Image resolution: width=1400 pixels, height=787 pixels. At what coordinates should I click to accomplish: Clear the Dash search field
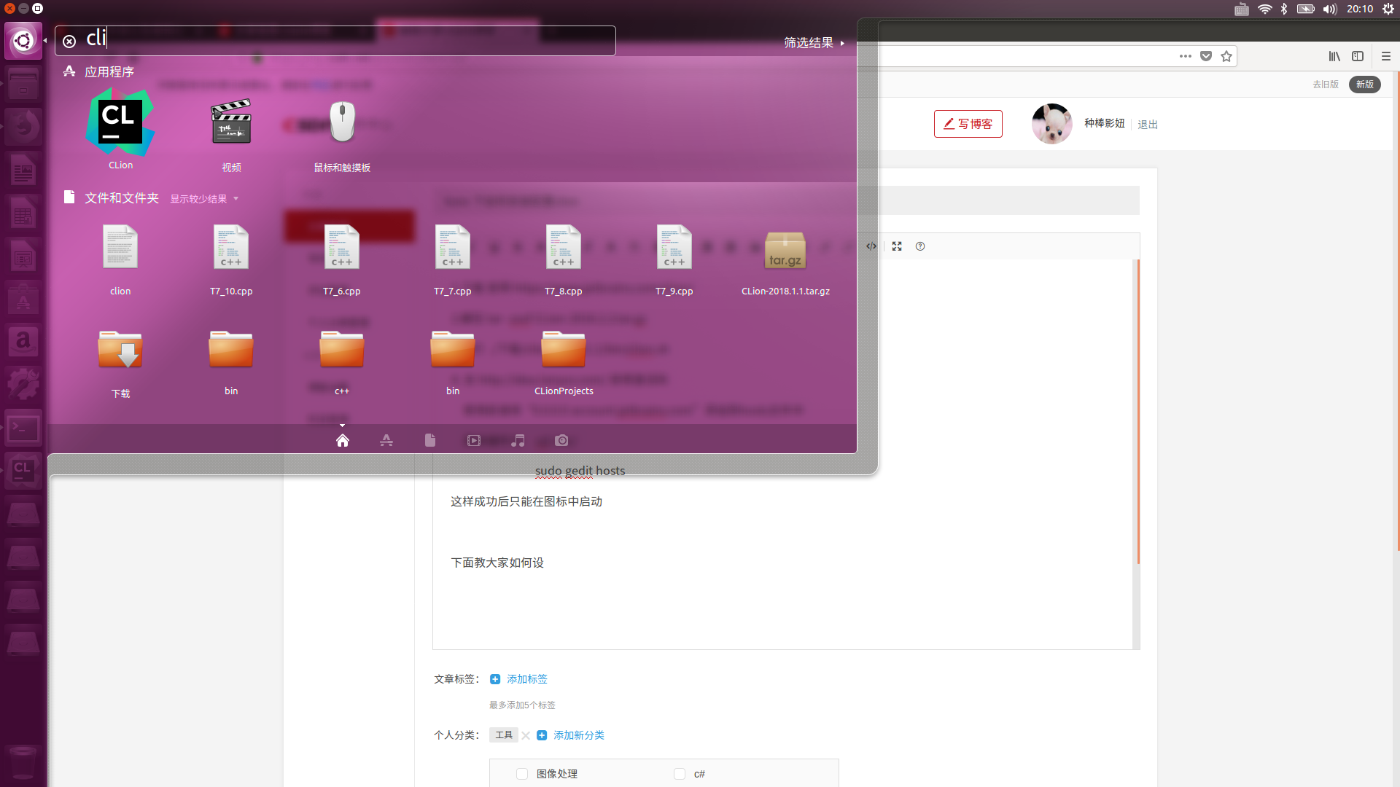click(x=69, y=42)
